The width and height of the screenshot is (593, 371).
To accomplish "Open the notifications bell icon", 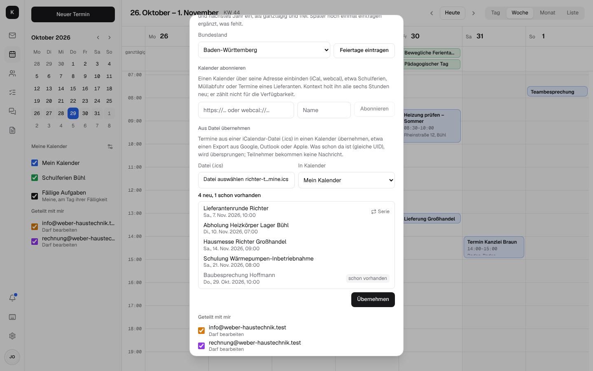I will pos(12,298).
